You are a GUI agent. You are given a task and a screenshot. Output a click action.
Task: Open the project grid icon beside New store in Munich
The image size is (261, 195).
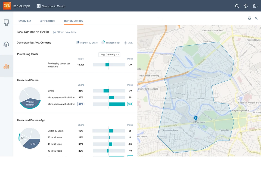39,6
